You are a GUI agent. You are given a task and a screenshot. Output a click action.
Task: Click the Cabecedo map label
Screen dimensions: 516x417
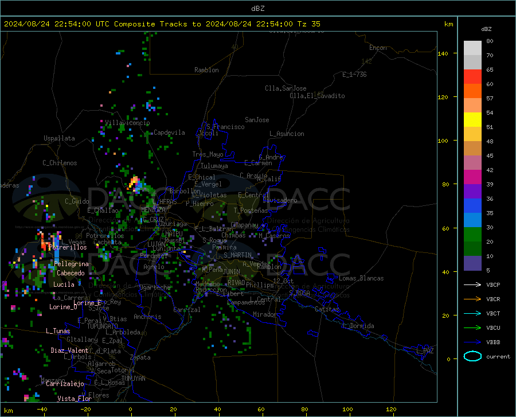[x=71, y=273]
